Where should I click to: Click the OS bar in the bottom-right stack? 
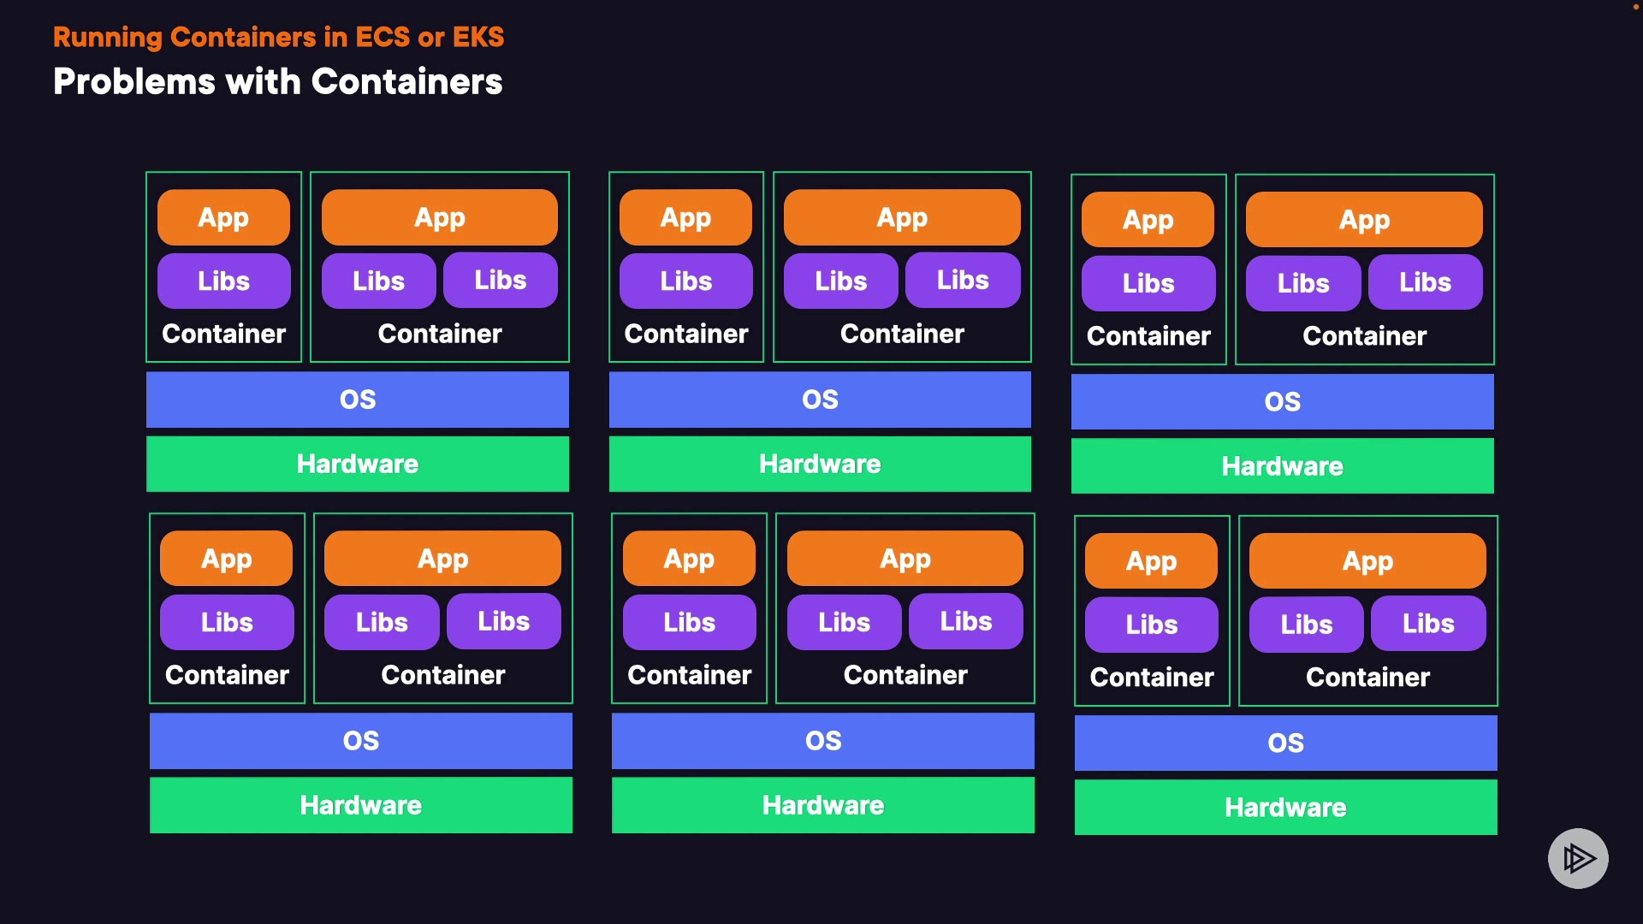[x=1285, y=743]
